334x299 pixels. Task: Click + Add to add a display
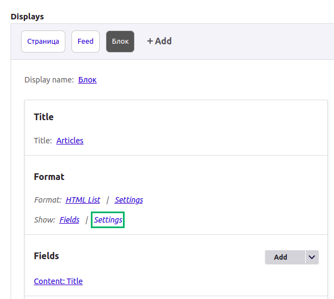[x=159, y=42]
